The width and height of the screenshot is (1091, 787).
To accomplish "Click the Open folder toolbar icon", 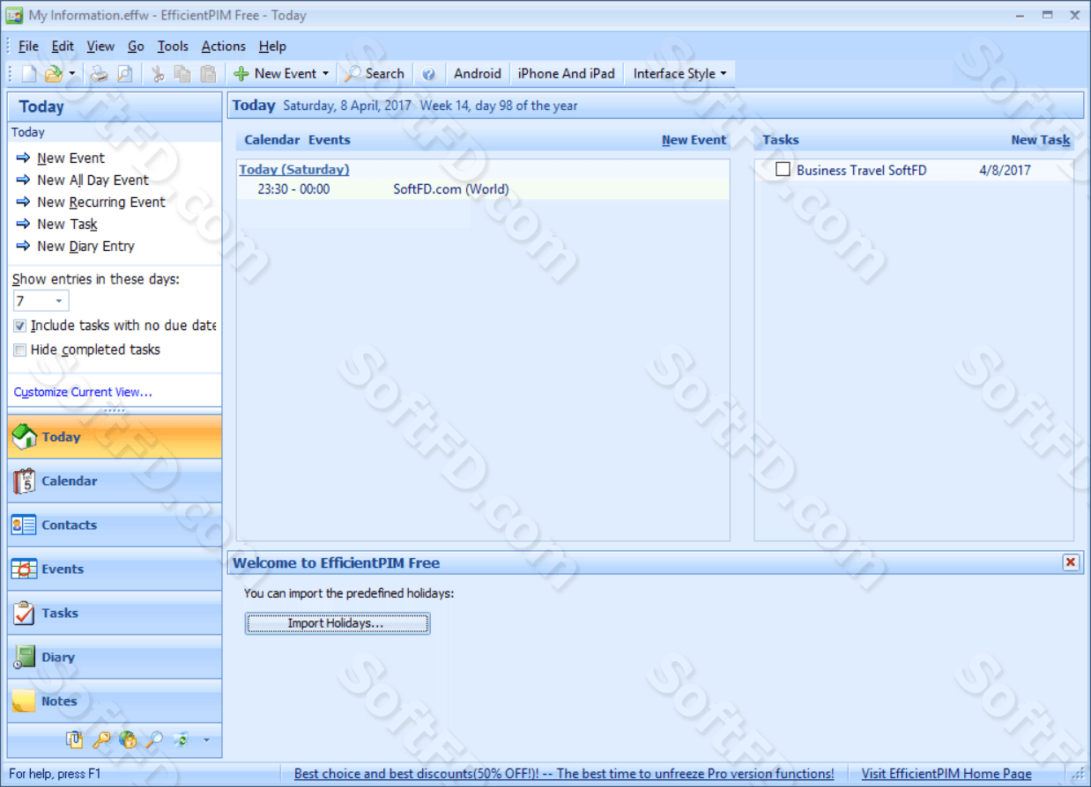I will pos(54,74).
